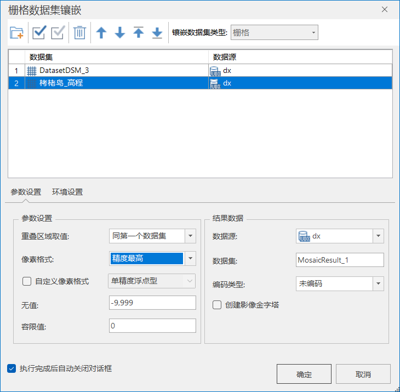Move selected dataset to the bottom
This screenshot has height=392, width=400.
(157, 33)
